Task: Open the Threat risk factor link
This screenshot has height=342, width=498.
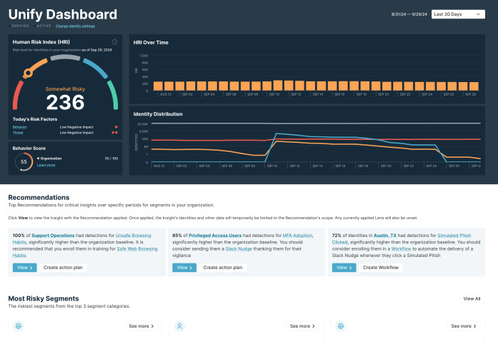Action: pos(18,132)
